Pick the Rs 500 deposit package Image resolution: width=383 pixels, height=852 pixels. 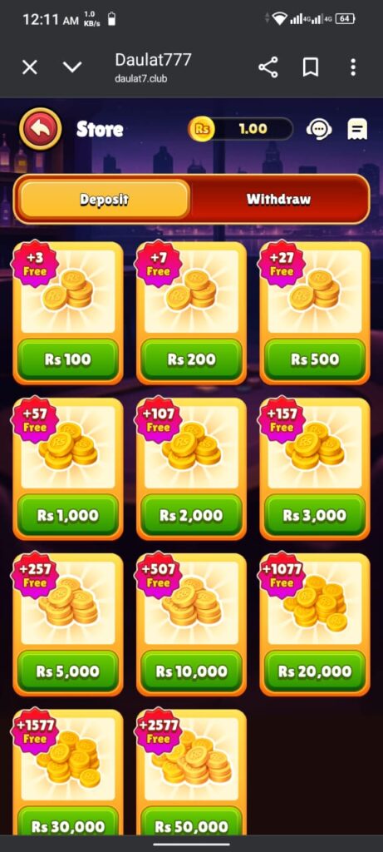click(x=315, y=359)
